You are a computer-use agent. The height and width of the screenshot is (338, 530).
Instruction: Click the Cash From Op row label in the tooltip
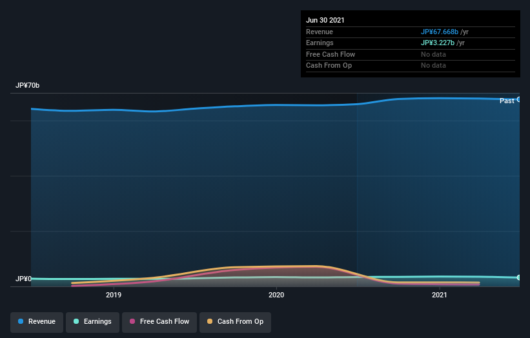[329, 66]
